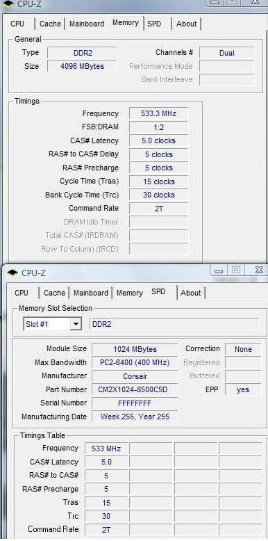Maximize the lower CPU-Z window
Screen dimensions: 268x541
[236, 270]
